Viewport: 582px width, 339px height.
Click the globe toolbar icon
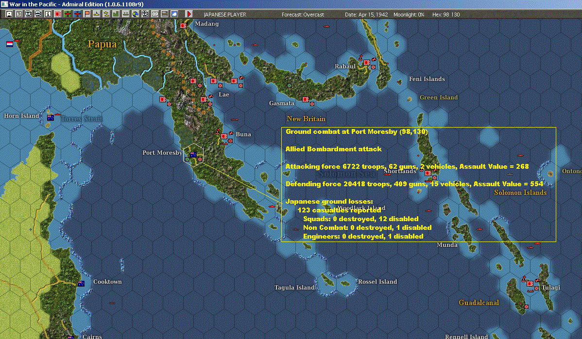coord(136,14)
